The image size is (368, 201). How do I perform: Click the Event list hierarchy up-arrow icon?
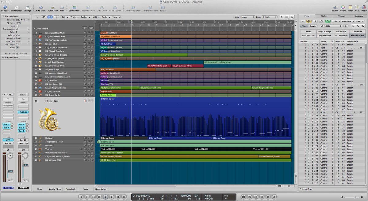pos(302,22)
